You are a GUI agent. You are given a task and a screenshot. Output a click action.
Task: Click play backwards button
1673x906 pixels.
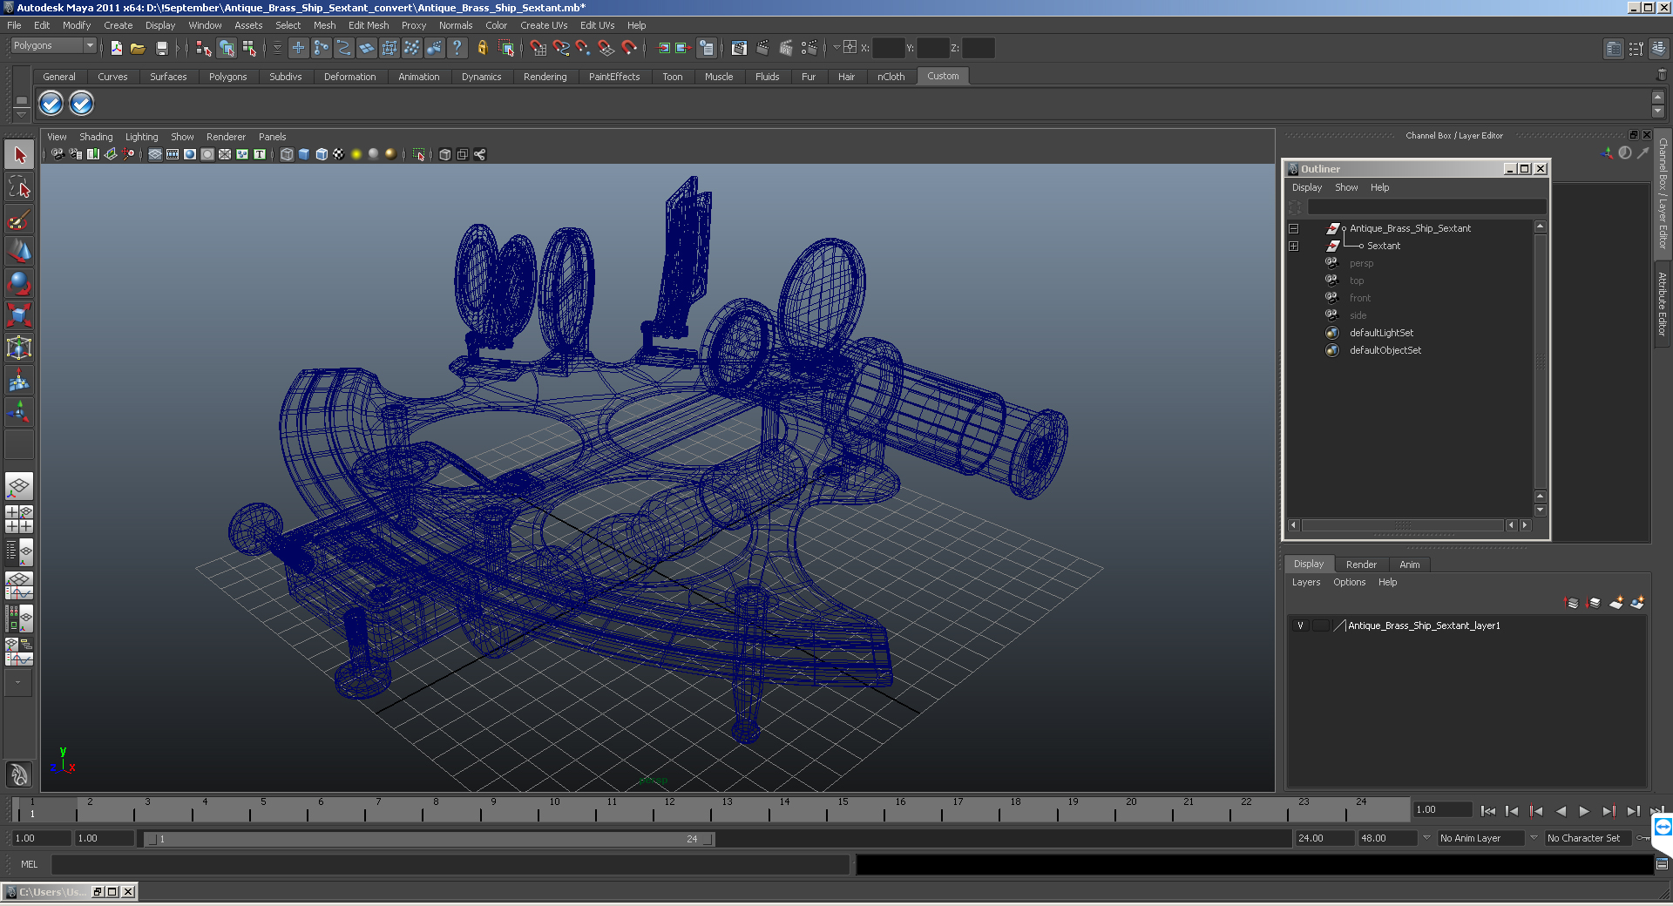pos(1561,811)
